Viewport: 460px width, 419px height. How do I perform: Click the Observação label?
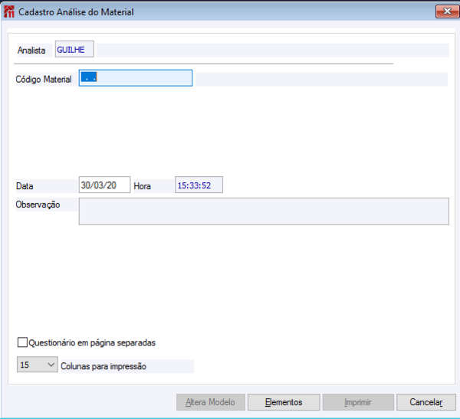click(x=38, y=205)
